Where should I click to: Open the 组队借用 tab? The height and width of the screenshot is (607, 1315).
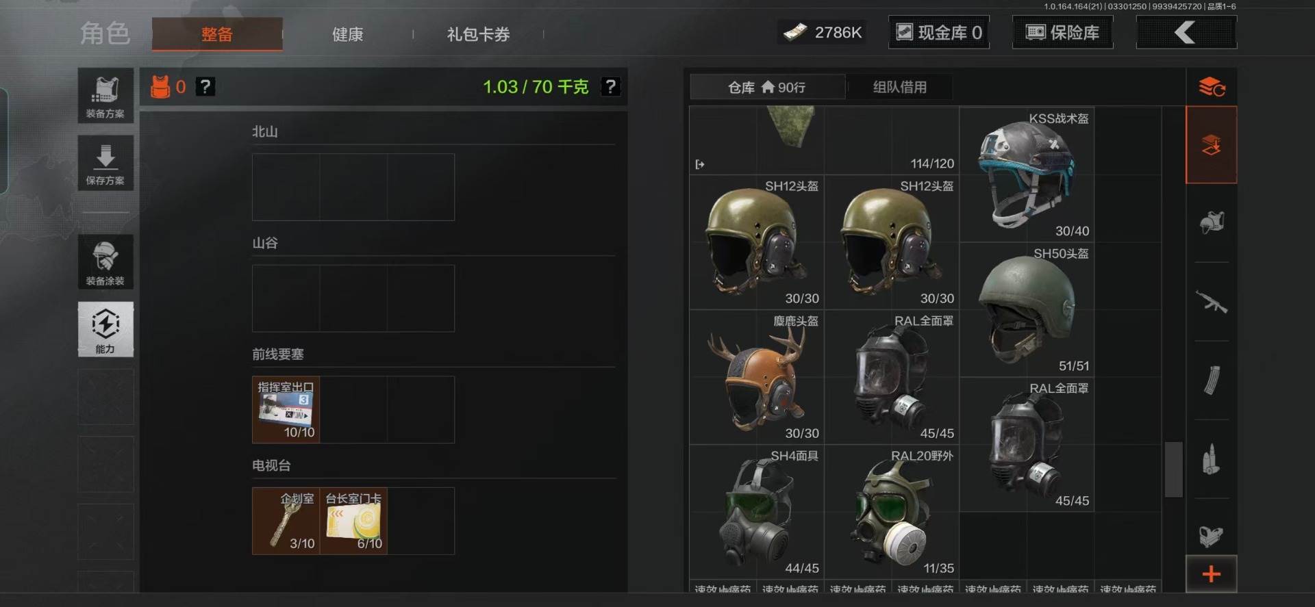899,87
